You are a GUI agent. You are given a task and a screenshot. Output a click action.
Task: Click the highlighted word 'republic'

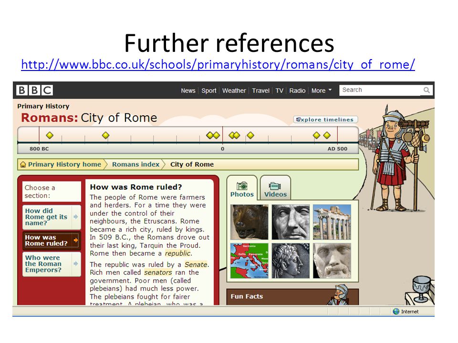[177, 253]
